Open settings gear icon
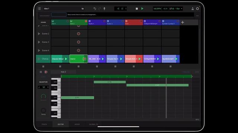The height and width of the screenshot is (133, 238). coord(197,8)
